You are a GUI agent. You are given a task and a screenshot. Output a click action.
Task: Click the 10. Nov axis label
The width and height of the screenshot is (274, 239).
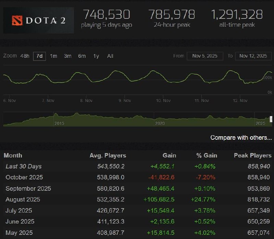(163, 101)
